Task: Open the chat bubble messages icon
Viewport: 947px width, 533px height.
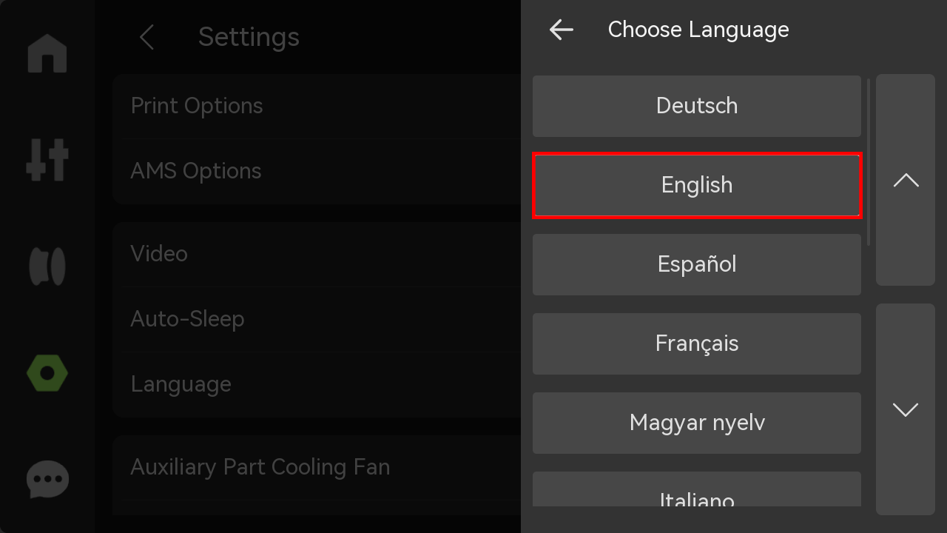Action: pyautogui.click(x=47, y=480)
